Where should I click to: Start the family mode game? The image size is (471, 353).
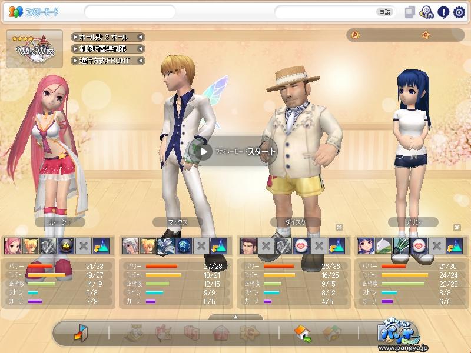coord(233,151)
